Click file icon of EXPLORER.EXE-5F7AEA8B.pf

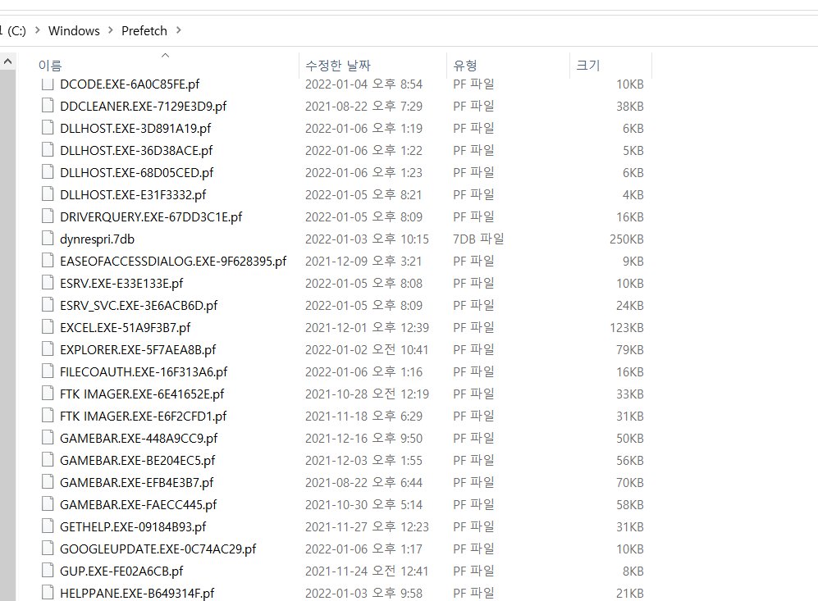click(x=48, y=348)
